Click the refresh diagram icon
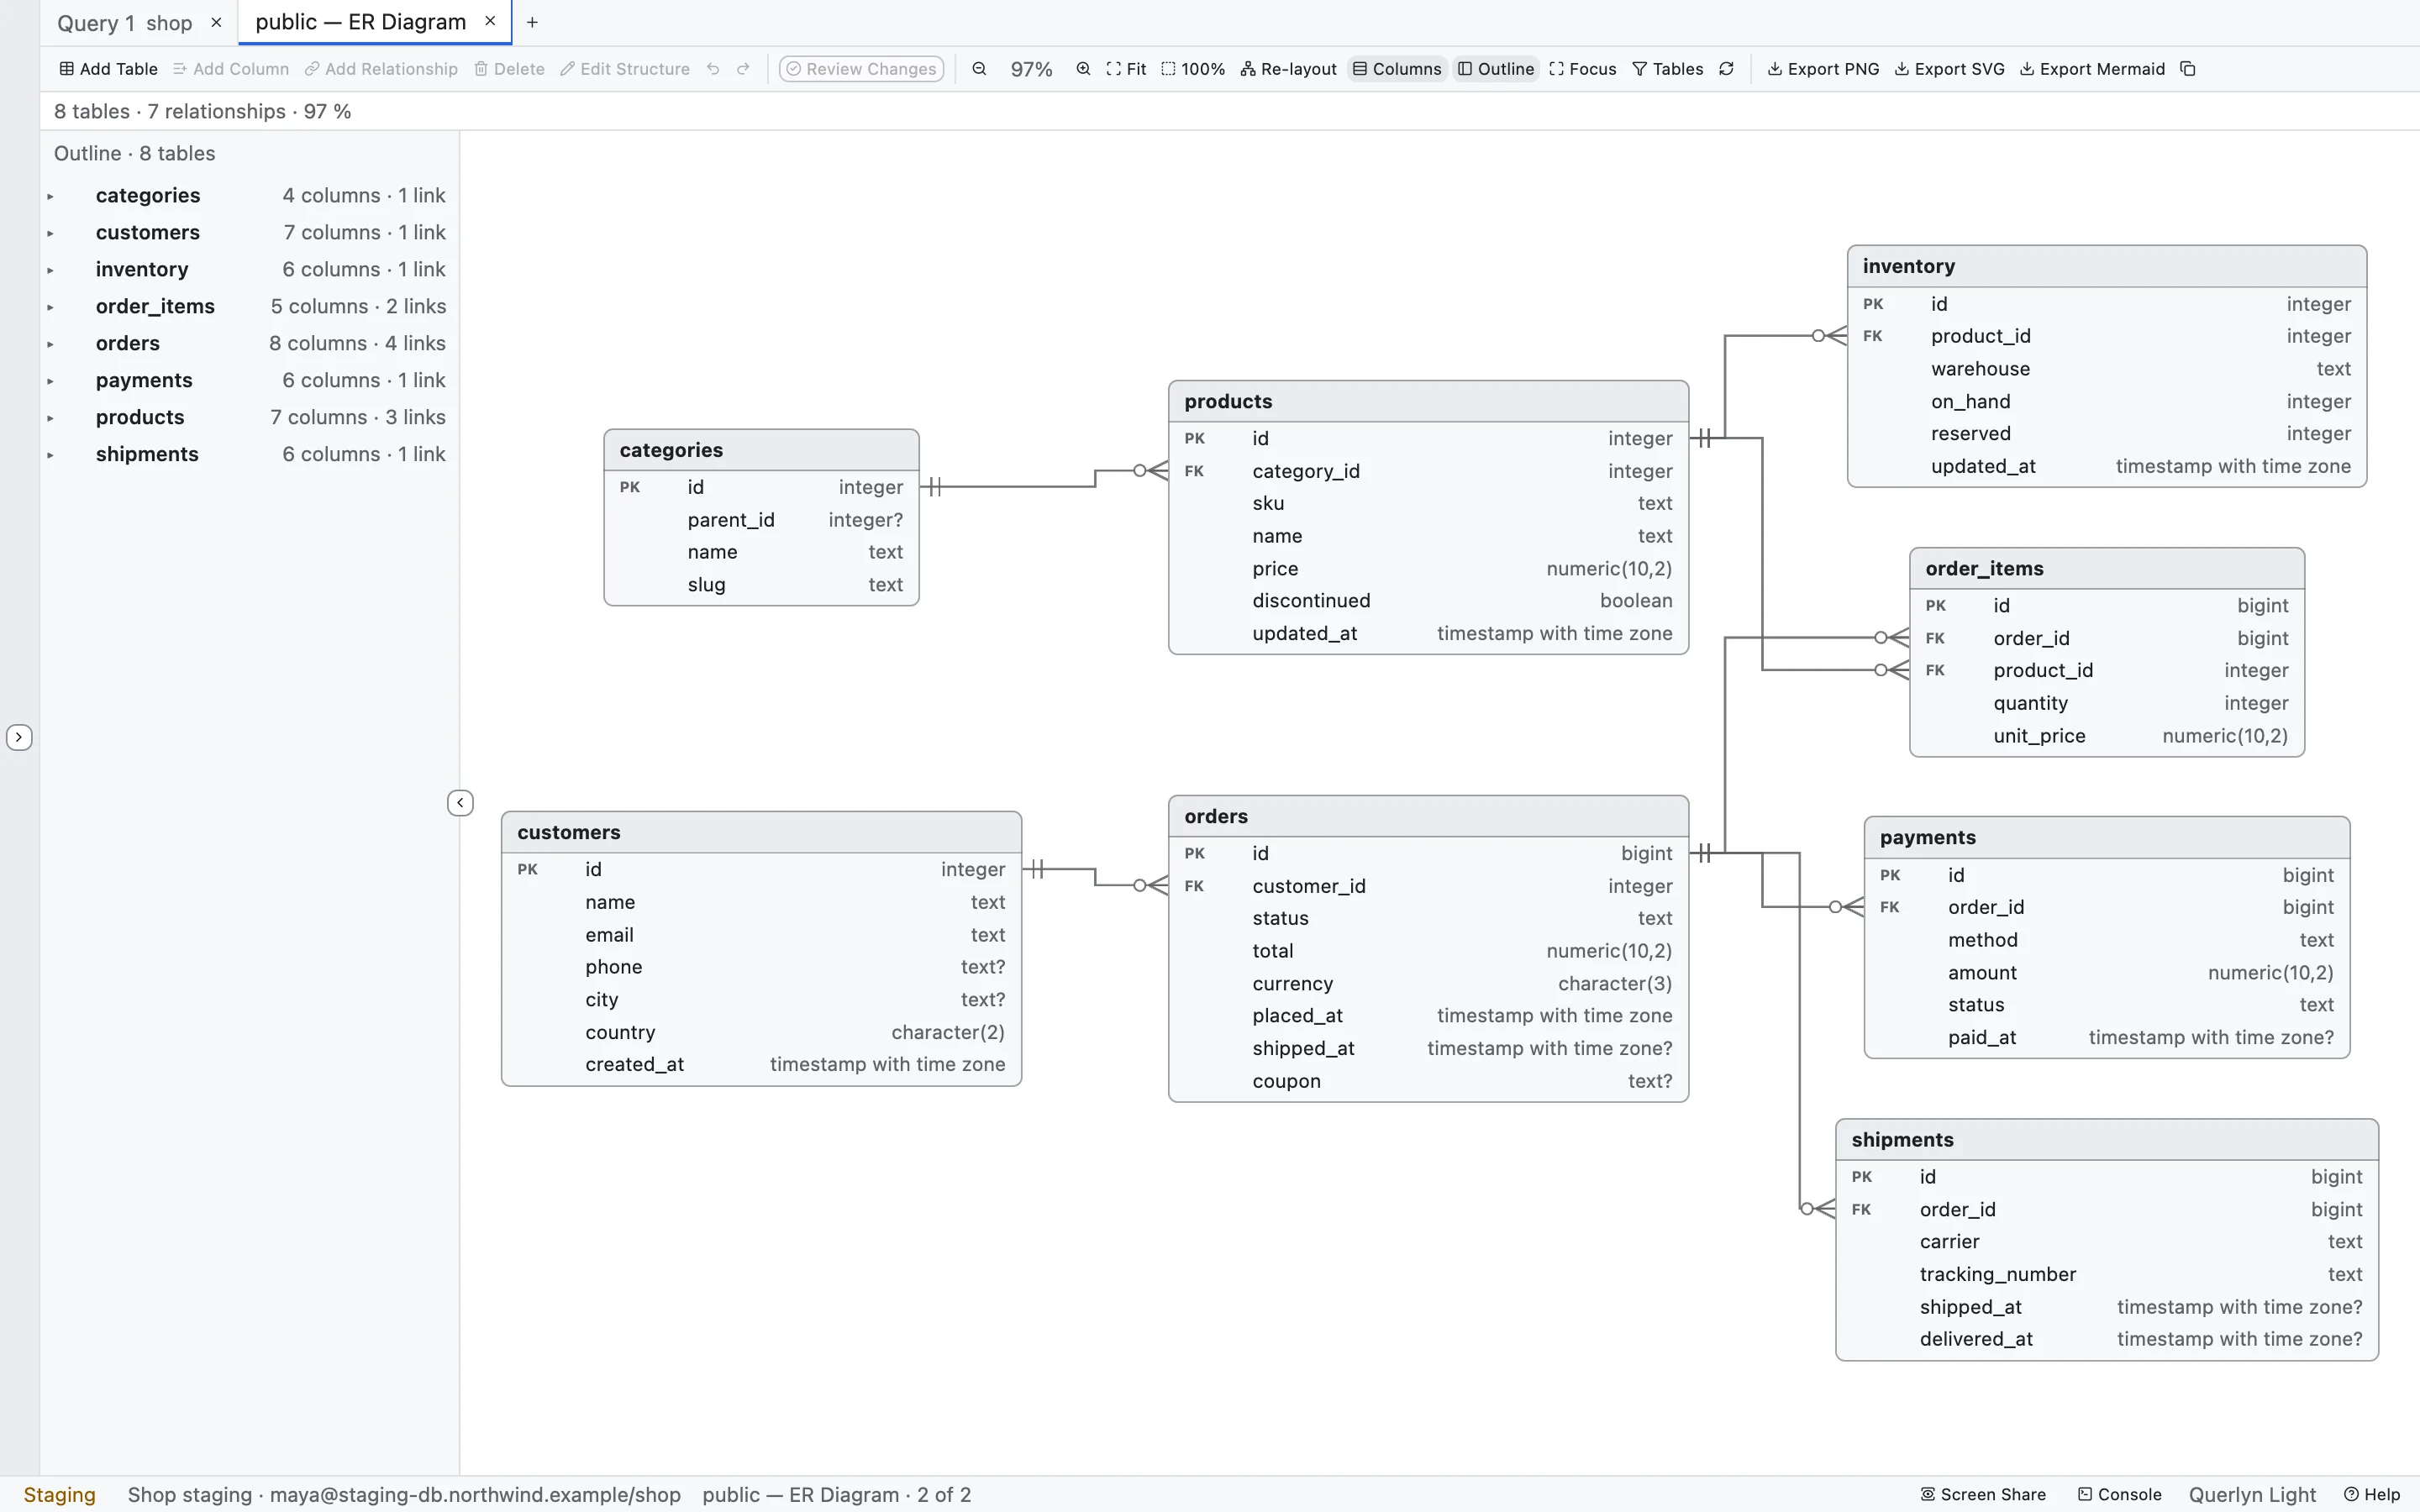Viewport: 2420px width, 1512px height. (1726, 69)
